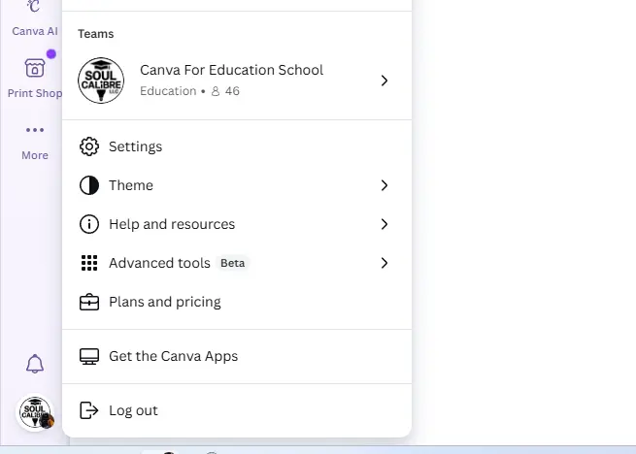Expand Advanced tools submenu chevron
Viewport: 636px width, 454px height.
[x=385, y=263]
